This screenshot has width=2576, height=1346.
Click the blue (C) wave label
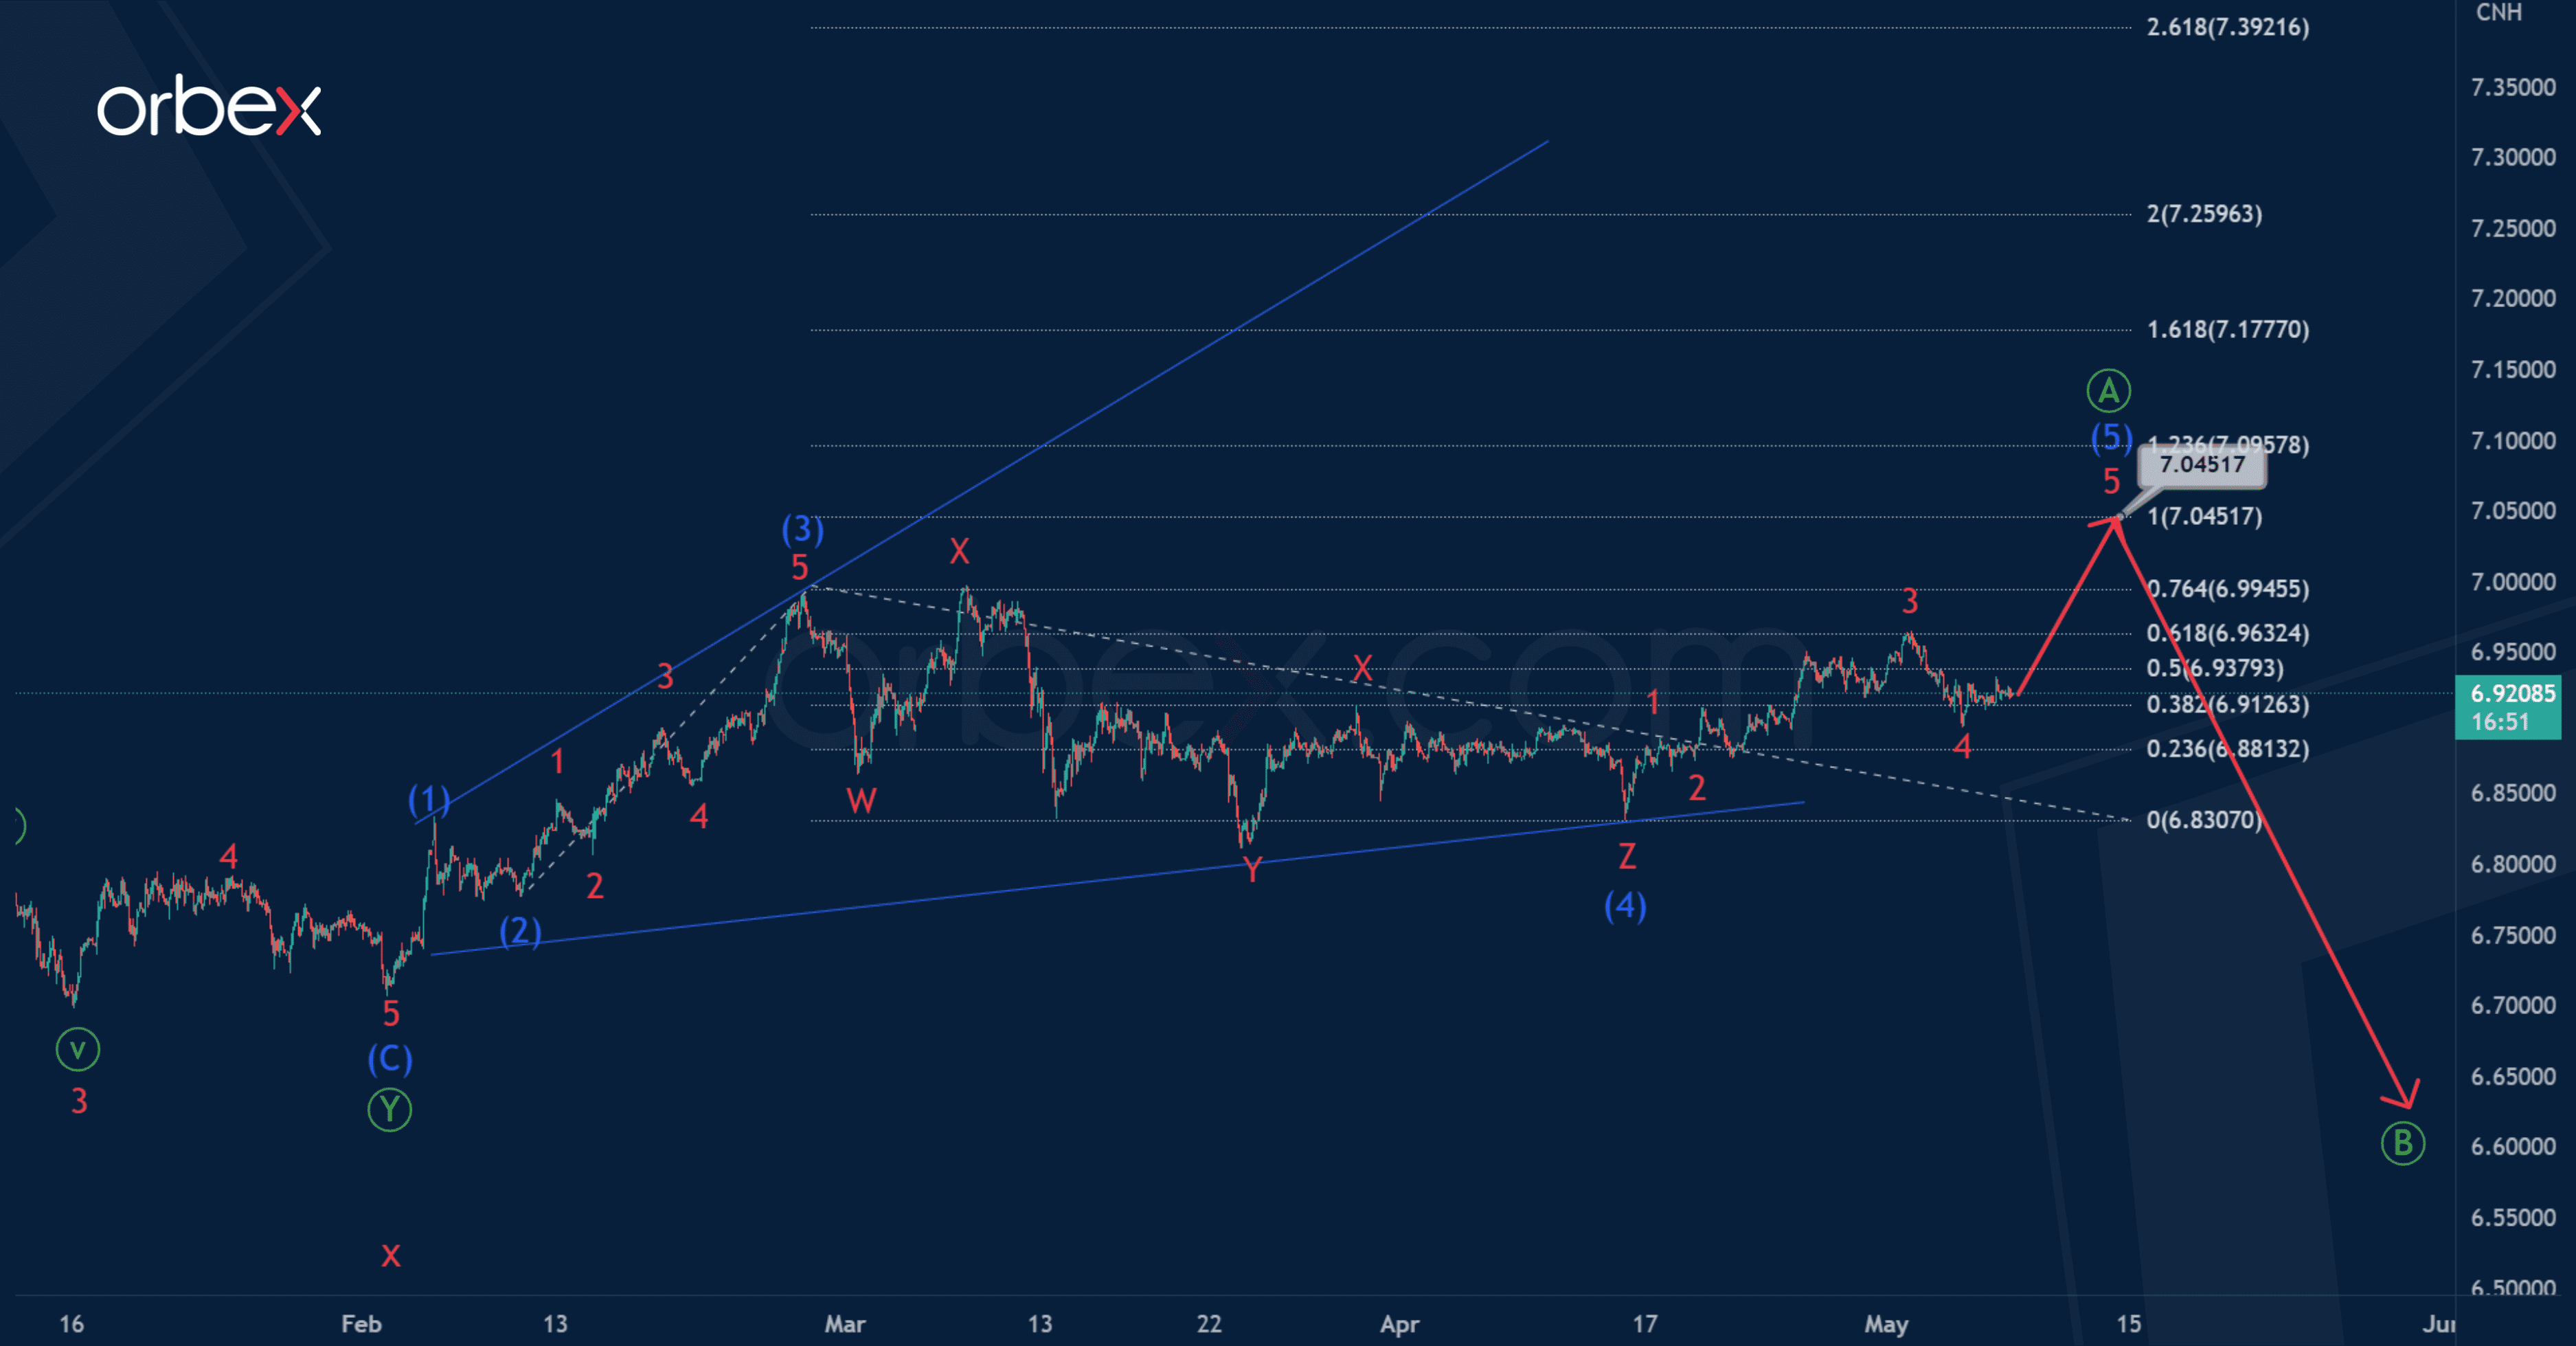pyautogui.click(x=390, y=1059)
